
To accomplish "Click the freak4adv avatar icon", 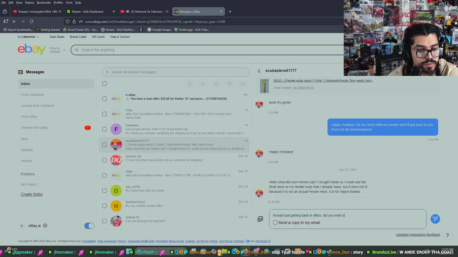I will coord(116,129).
